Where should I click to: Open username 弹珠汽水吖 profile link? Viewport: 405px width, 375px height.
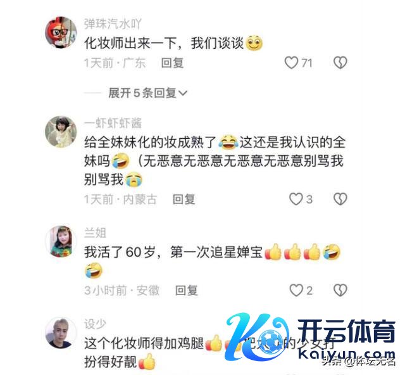(x=113, y=24)
